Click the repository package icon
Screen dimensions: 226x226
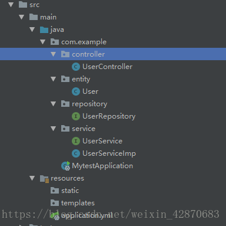[65, 104]
